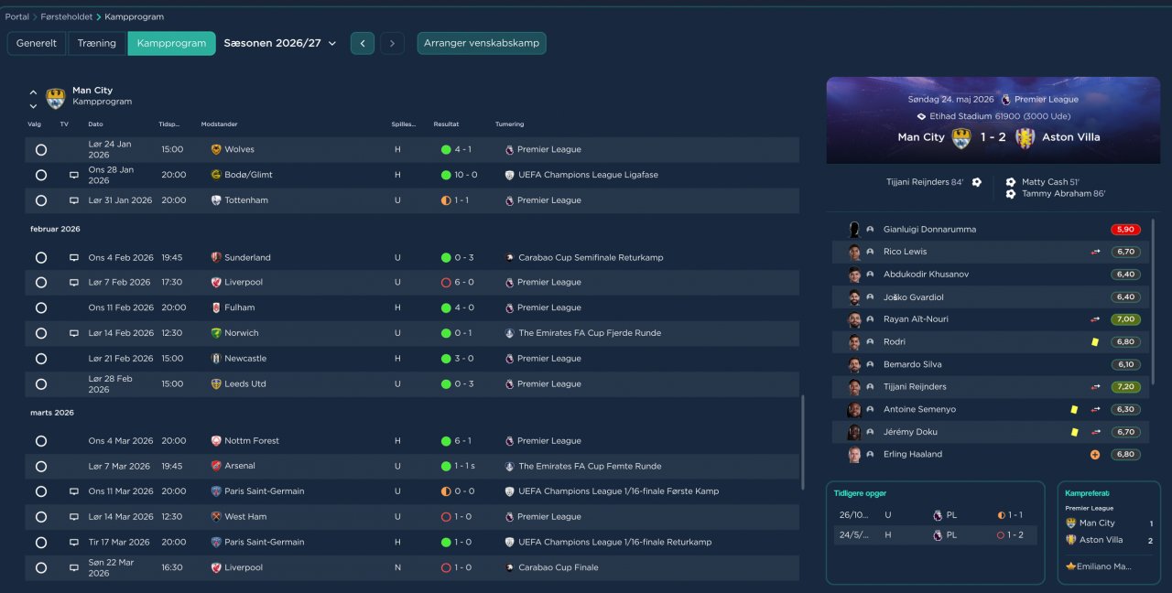Click Paris Saint-Germain on 11 Mar row

pyautogui.click(x=264, y=491)
